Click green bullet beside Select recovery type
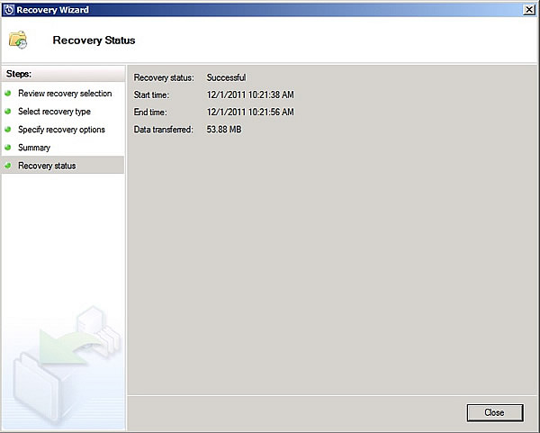Image resolution: width=540 pixels, height=433 pixels. click(x=8, y=112)
